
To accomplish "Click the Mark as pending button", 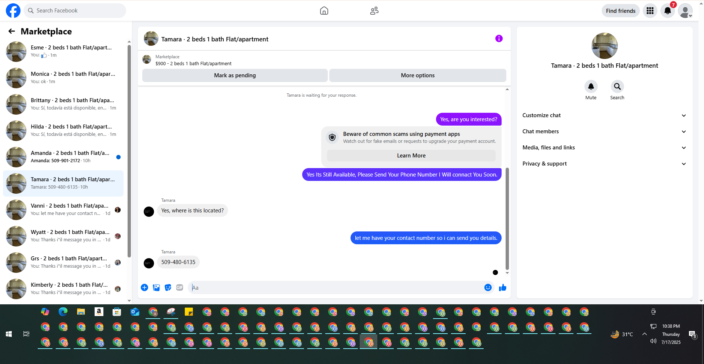I will 235,75.
